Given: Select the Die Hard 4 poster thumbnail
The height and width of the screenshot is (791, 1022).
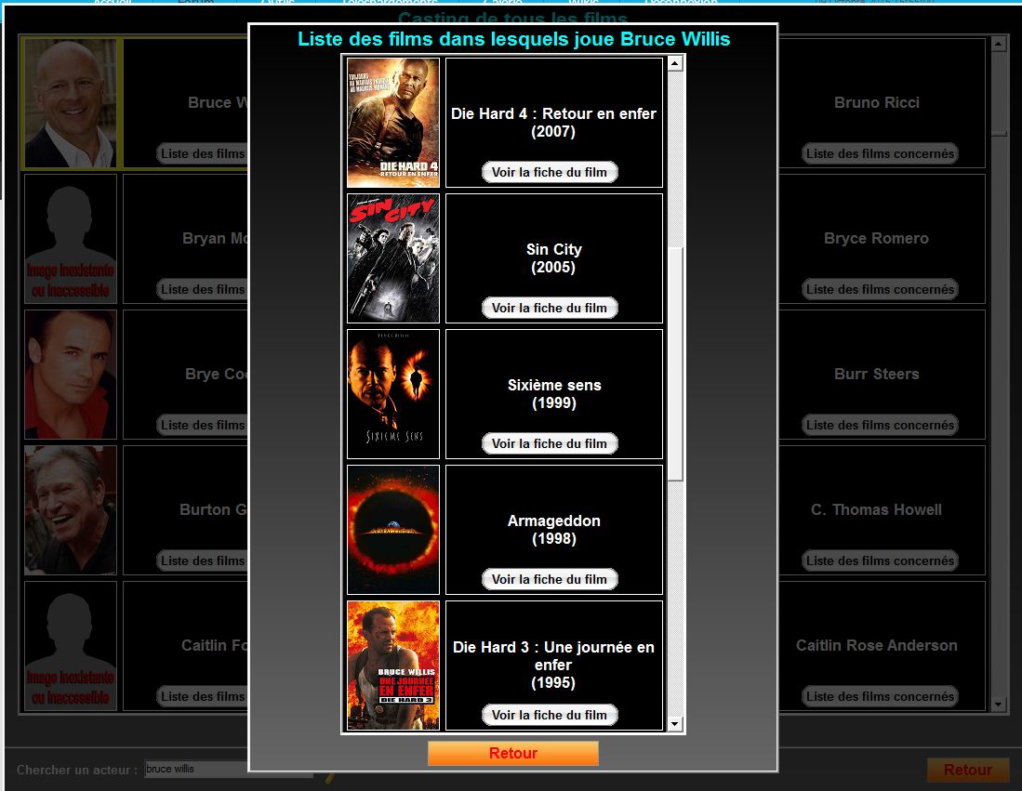Looking at the screenshot, I should (393, 123).
